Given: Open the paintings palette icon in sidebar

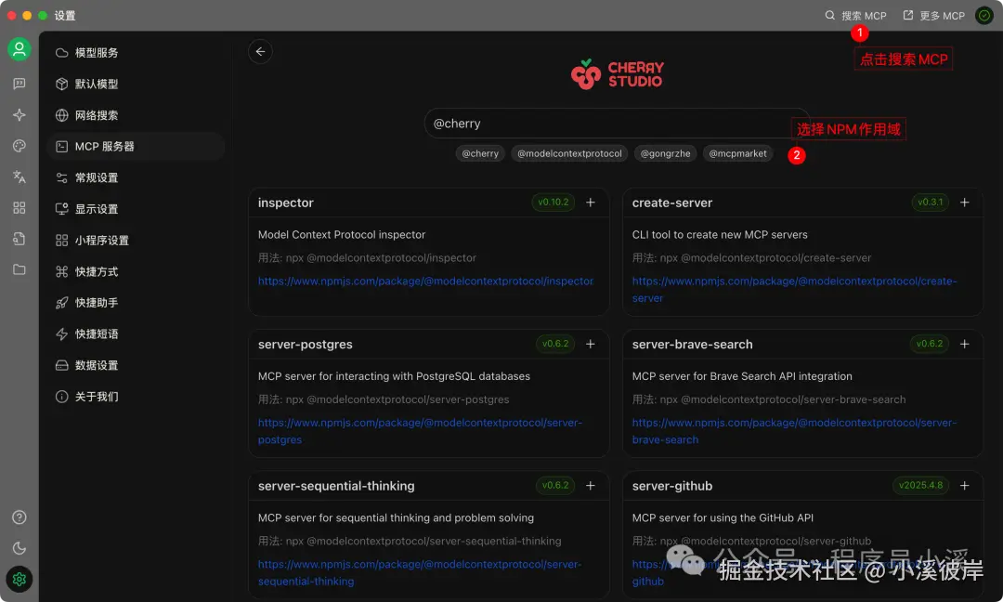Looking at the screenshot, I should (x=20, y=146).
